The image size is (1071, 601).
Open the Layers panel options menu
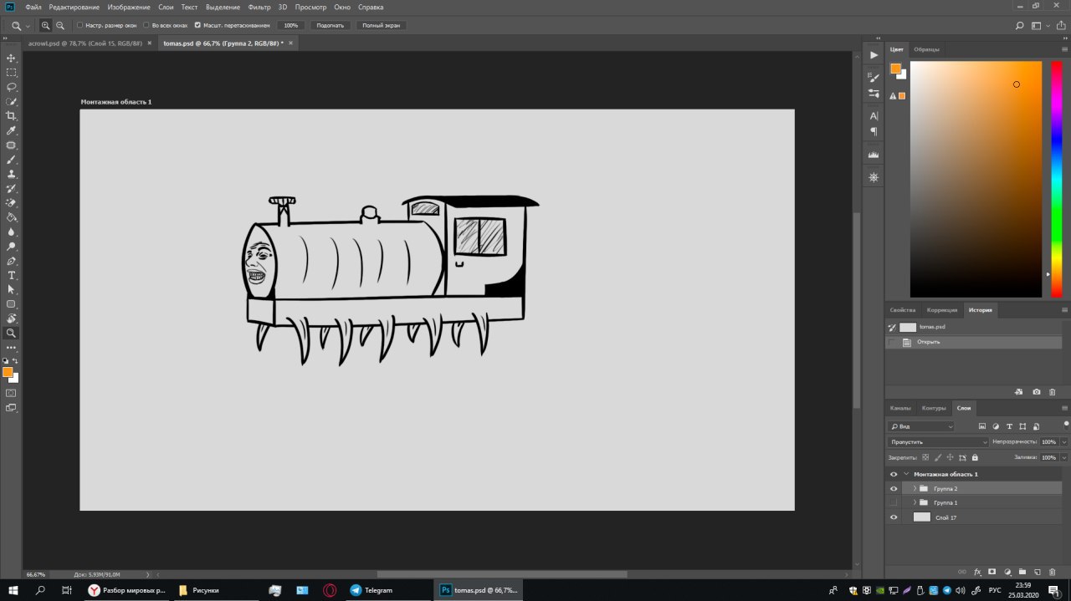coord(1064,410)
